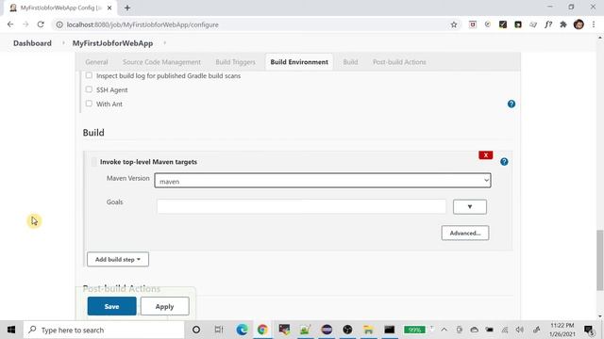Open Chrome three-dot menu

click(594, 24)
